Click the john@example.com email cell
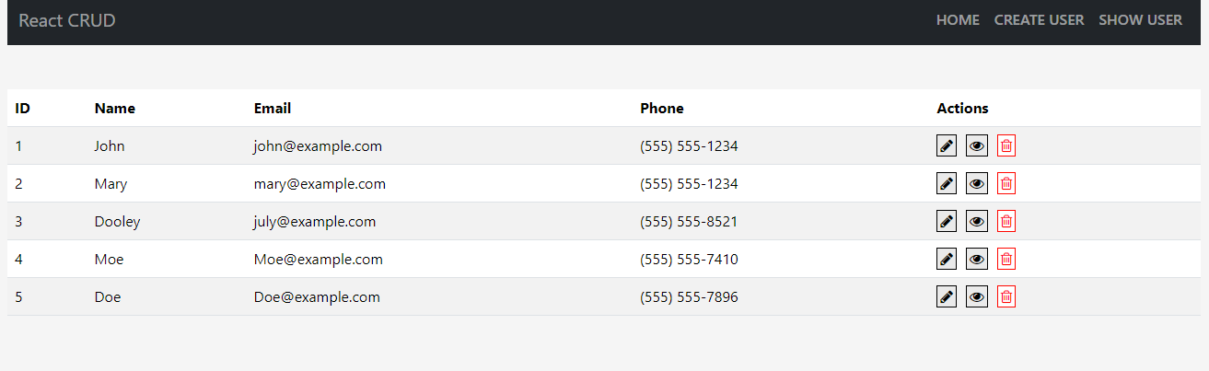This screenshot has height=371, width=1209. (x=318, y=145)
